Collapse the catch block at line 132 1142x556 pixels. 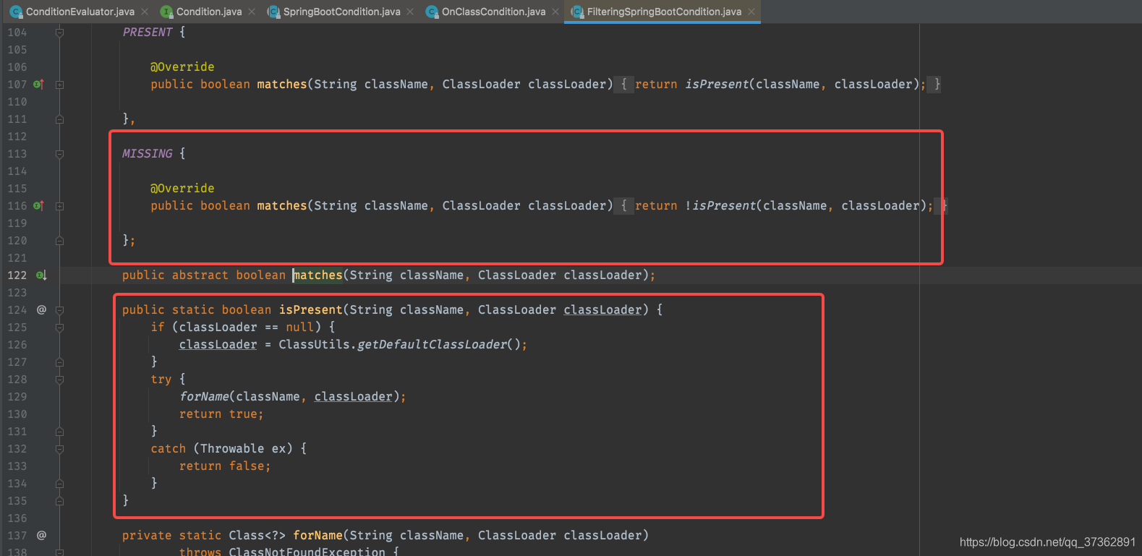(x=60, y=449)
